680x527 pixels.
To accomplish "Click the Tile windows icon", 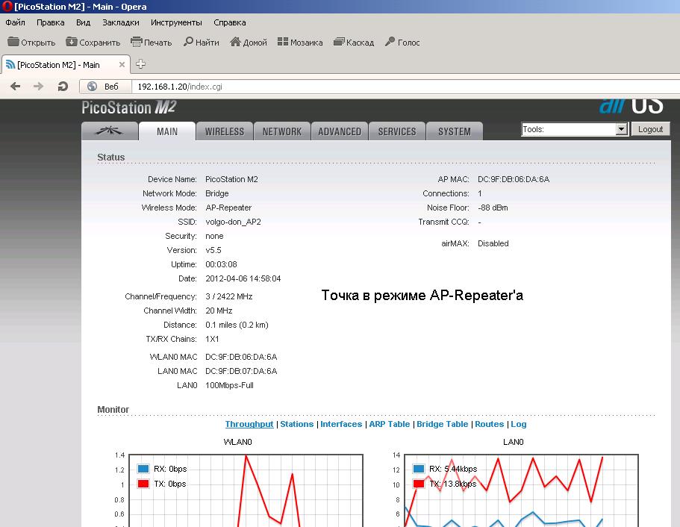I will tap(283, 42).
